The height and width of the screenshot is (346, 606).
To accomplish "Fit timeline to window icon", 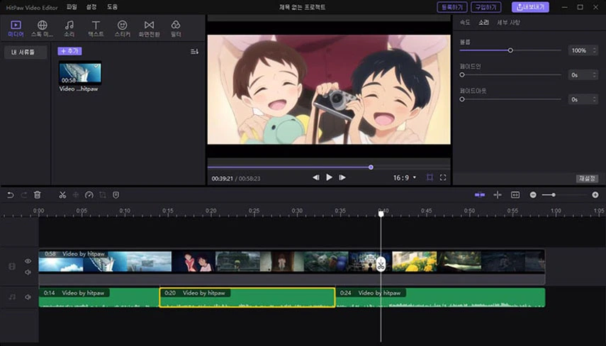I will pos(515,195).
